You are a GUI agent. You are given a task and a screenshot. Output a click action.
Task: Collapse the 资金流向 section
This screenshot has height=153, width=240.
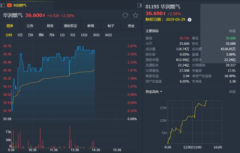pos(232,92)
